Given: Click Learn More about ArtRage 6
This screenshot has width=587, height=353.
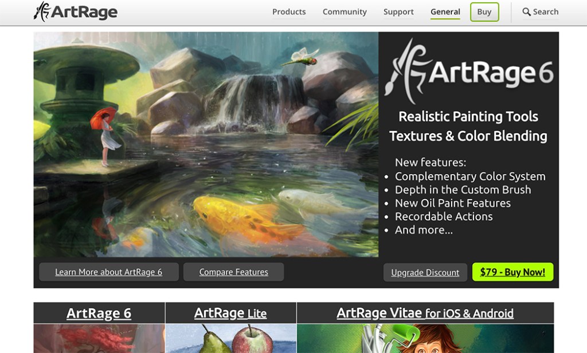Looking at the screenshot, I should click(108, 272).
